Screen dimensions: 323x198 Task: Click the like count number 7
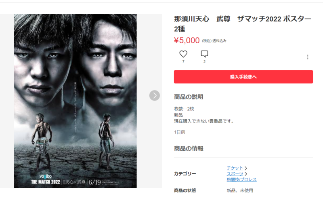[183, 62]
